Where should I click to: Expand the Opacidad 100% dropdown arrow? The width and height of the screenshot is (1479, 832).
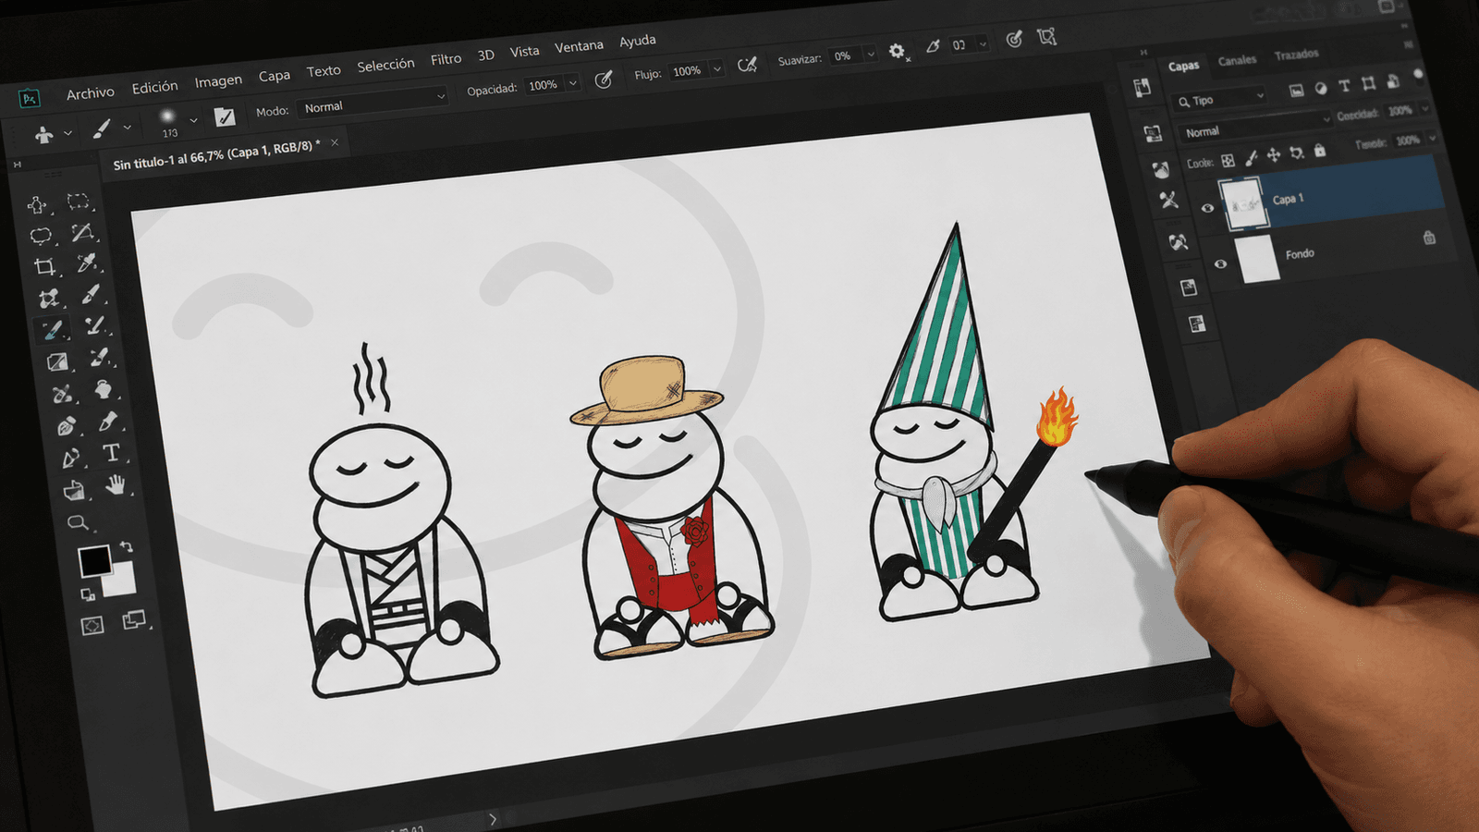pyautogui.click(x=573, y=83)
